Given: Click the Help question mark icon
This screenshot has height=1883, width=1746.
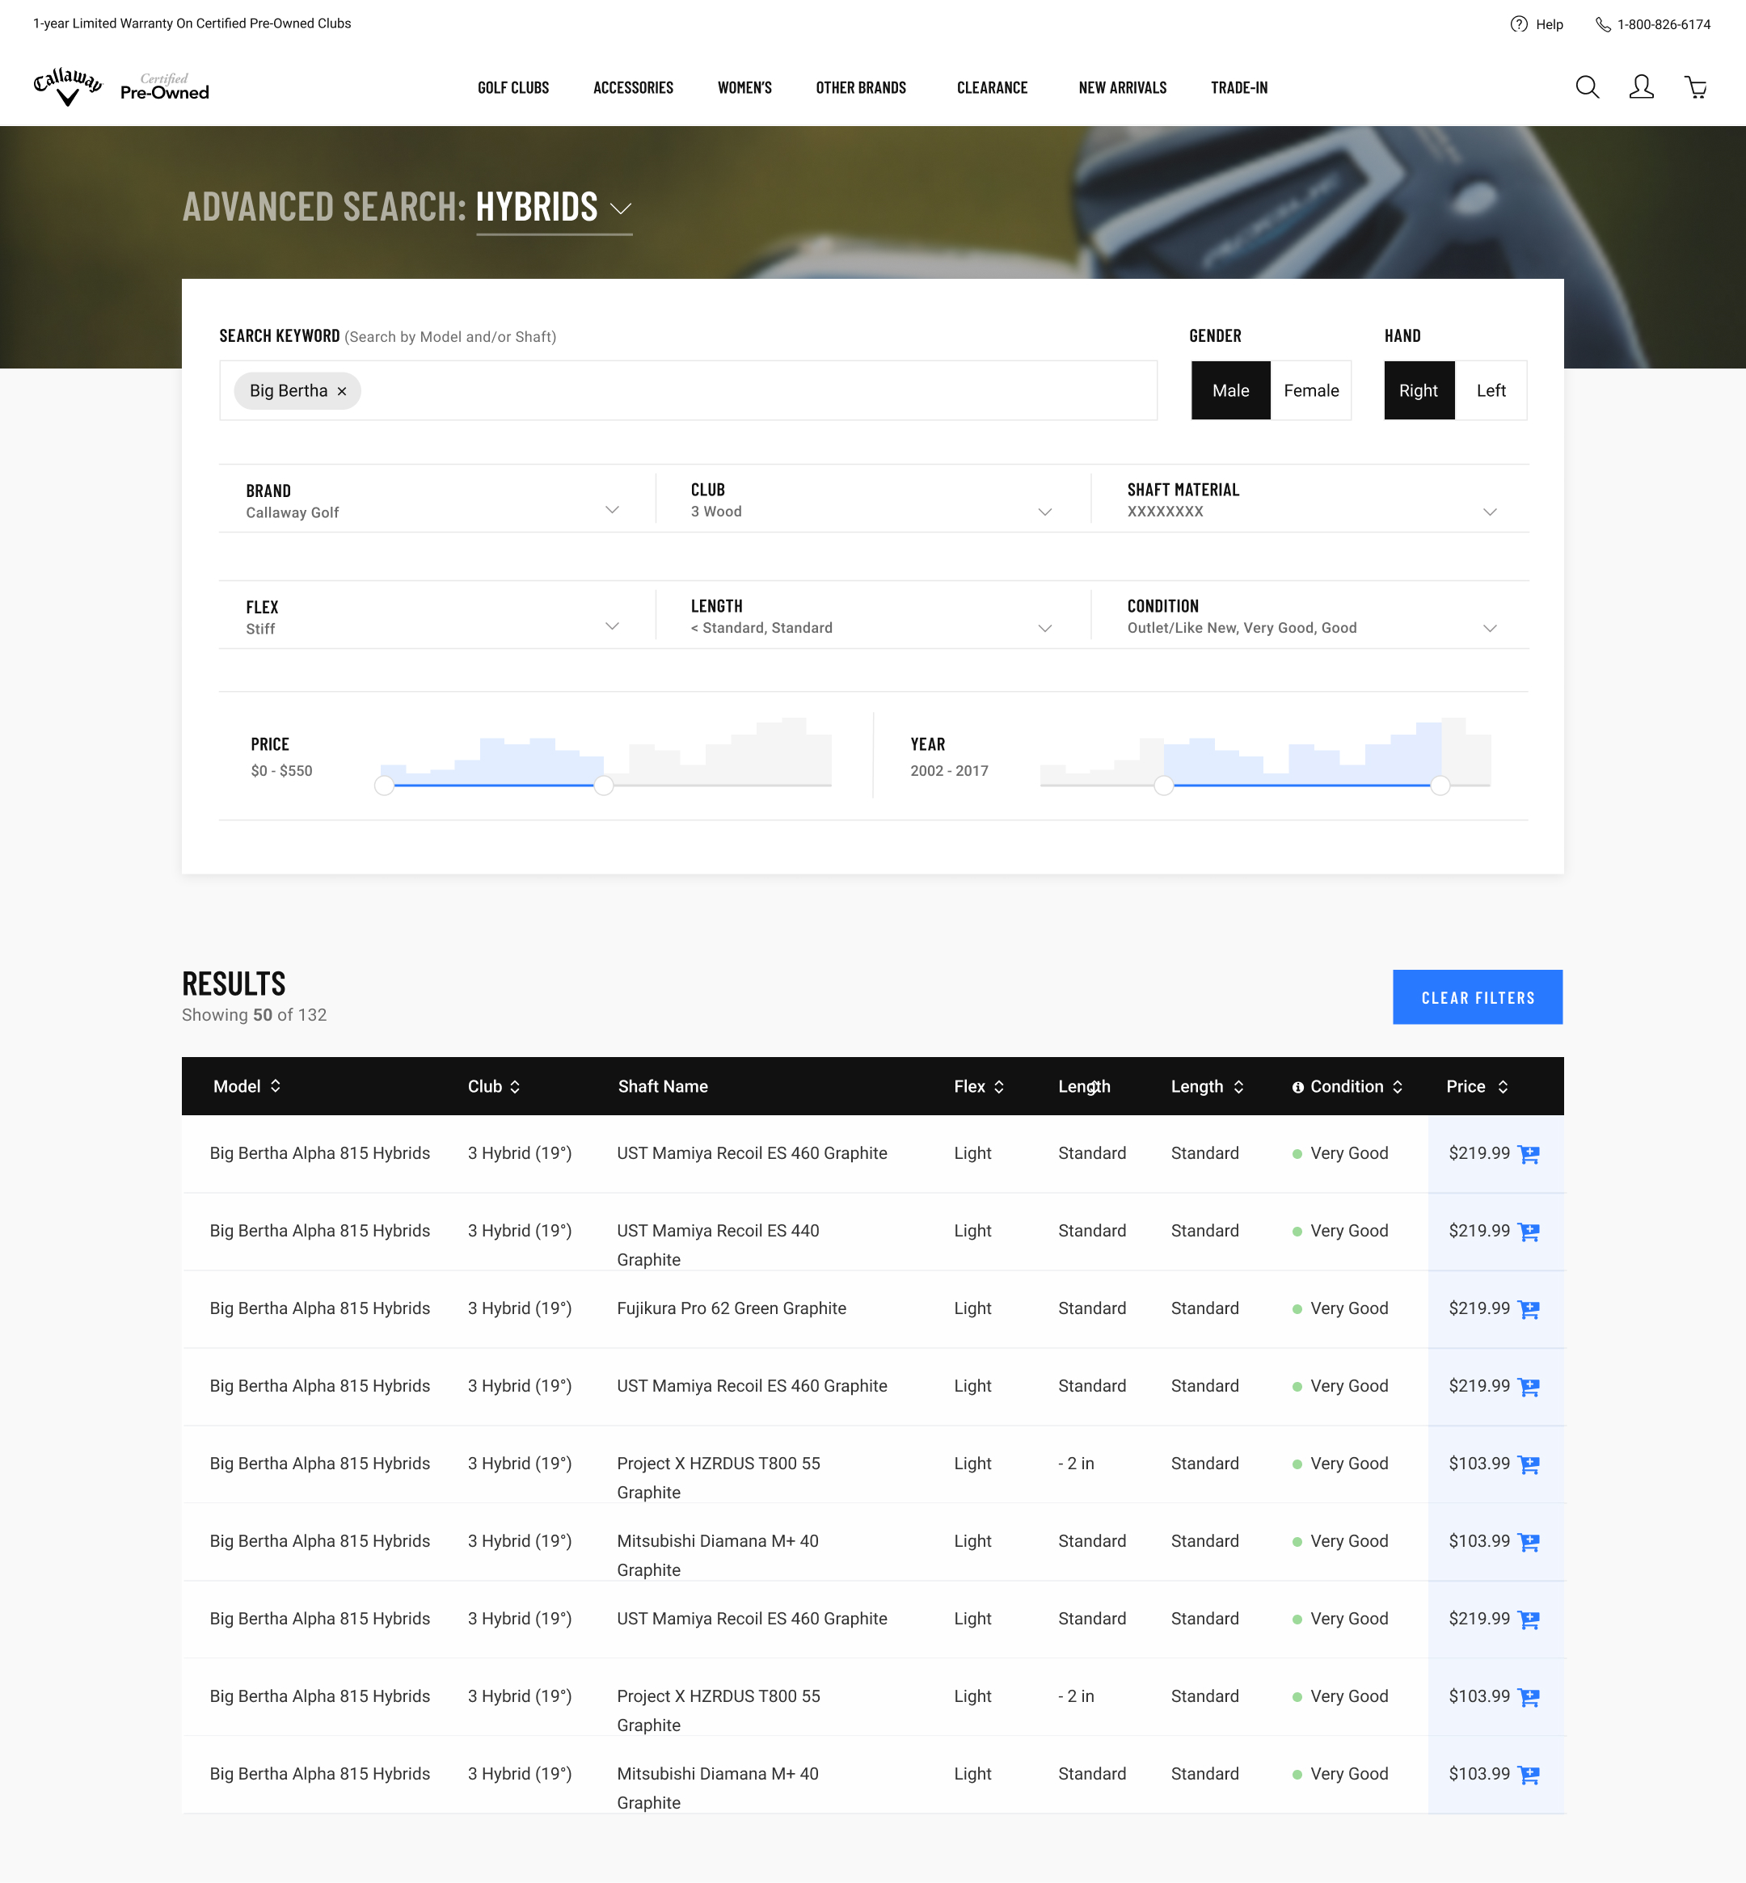Looking at the screenshot, I should 1518,24.
